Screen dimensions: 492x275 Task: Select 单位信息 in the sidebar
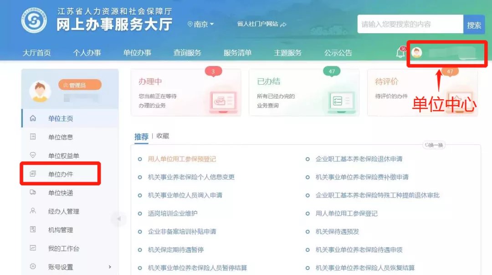(70, 137)
